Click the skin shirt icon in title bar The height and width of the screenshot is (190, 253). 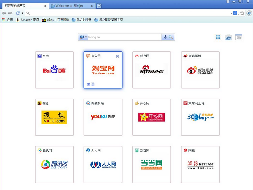[228, 1]
